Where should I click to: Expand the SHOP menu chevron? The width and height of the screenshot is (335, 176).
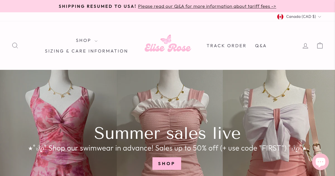pos(96,41)
